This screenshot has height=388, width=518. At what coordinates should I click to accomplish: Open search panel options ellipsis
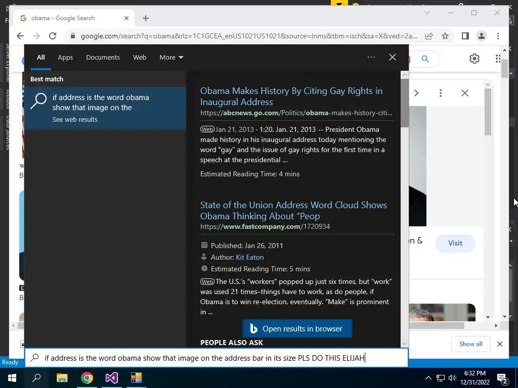point(371,57)
